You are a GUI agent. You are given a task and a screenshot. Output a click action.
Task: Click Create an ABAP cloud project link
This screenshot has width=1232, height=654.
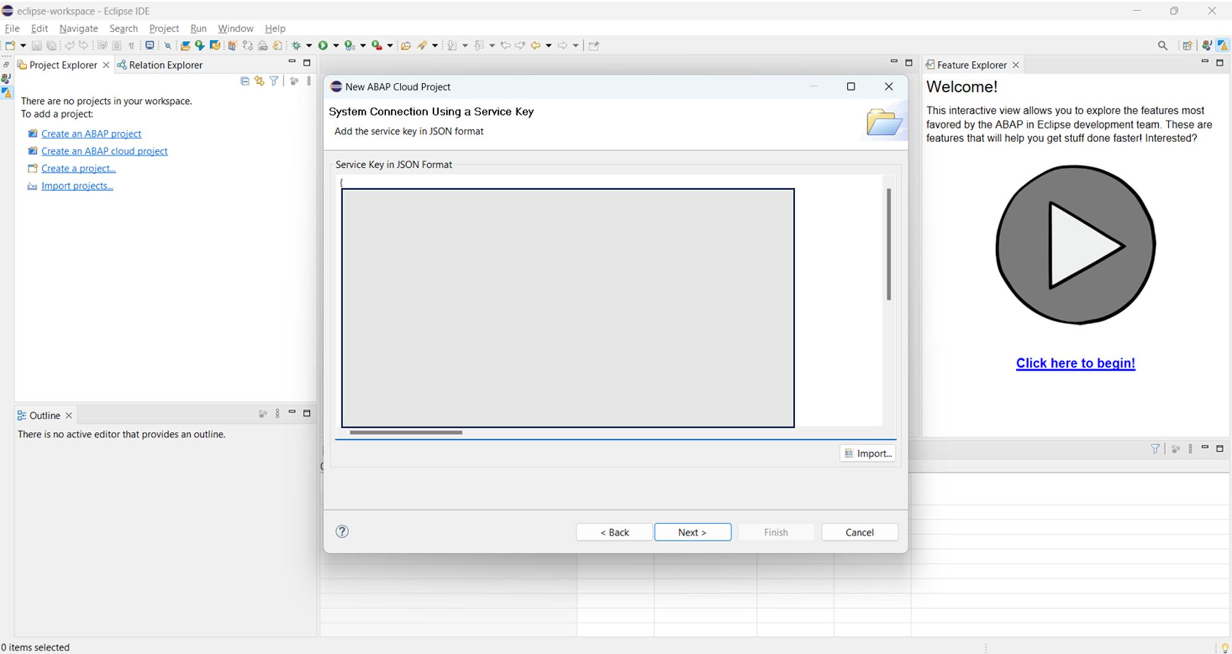coord(104,151)
